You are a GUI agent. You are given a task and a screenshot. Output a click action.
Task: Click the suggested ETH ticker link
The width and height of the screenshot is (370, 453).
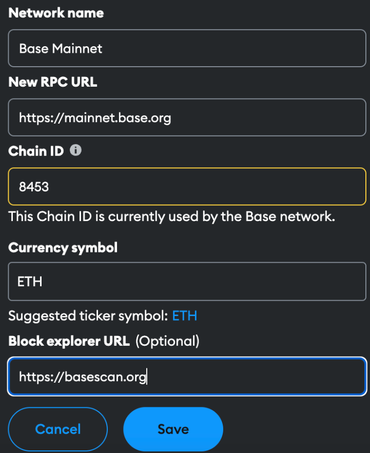point(184,316)
